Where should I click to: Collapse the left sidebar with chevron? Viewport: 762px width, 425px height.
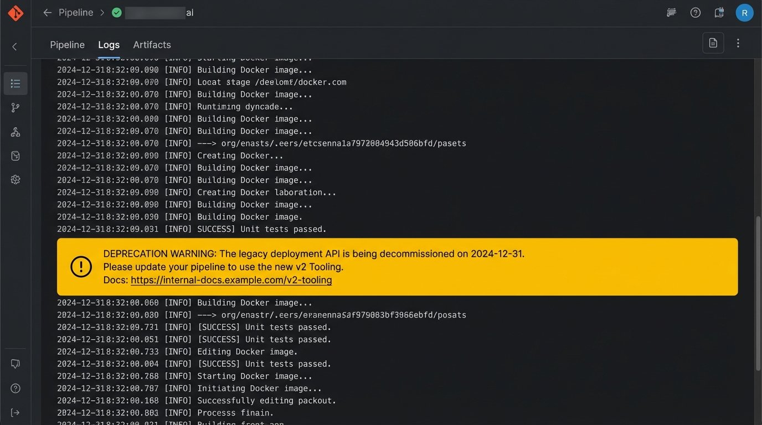[15, 47]
